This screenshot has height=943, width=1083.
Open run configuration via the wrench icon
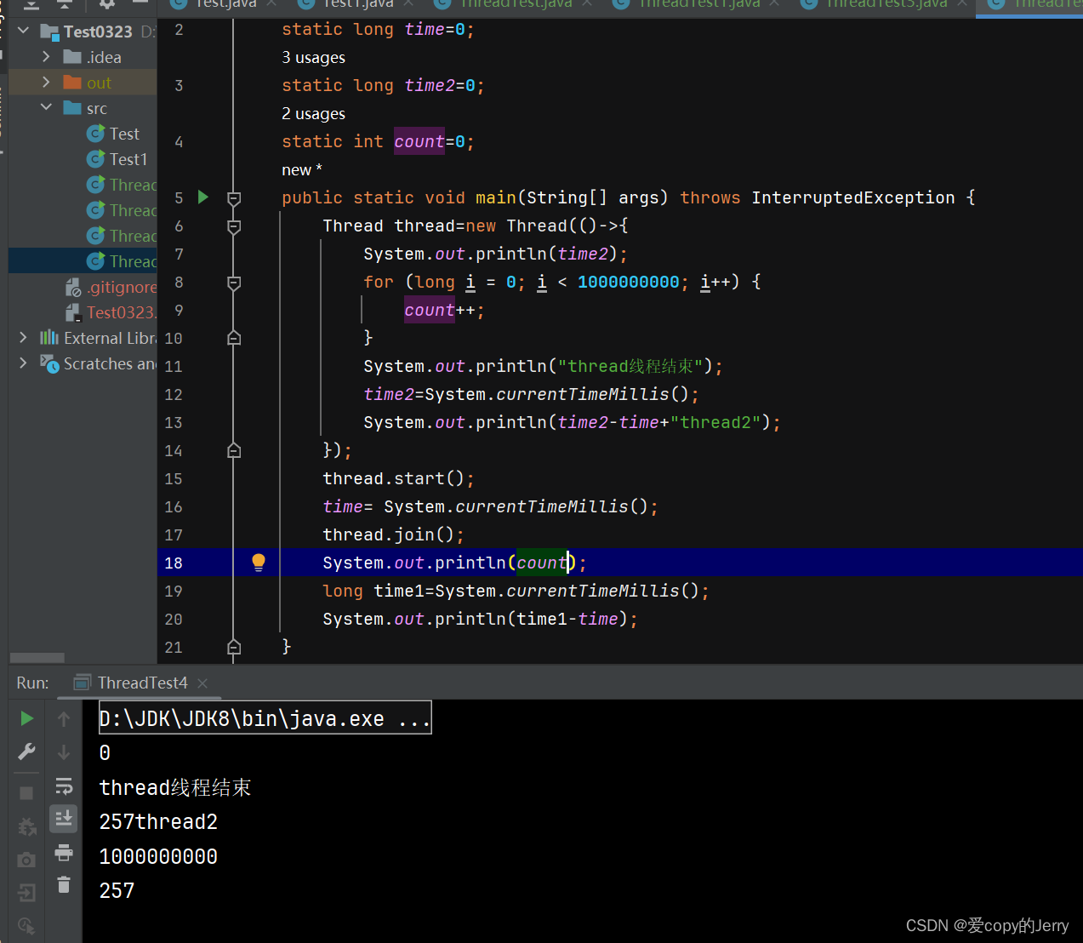(x=26, y=750)
